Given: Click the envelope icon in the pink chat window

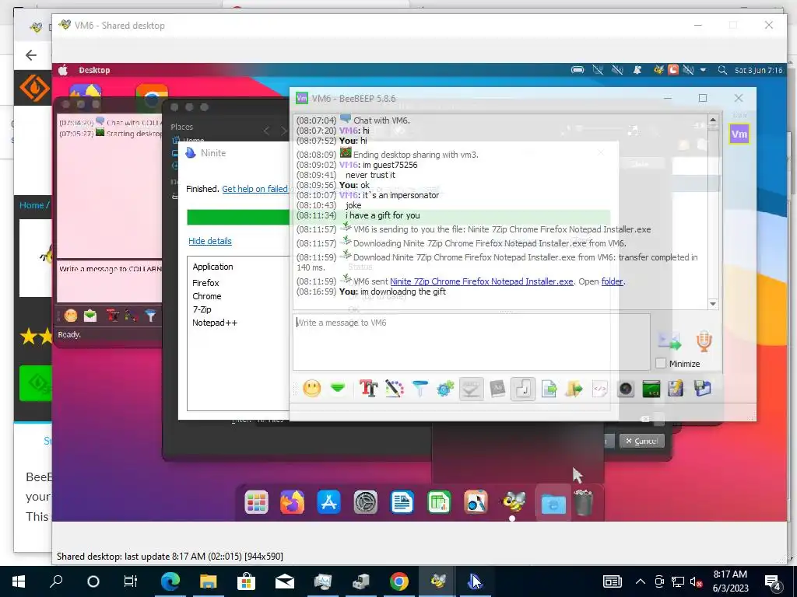Looking at the screenshot, I should coord(90,316).
